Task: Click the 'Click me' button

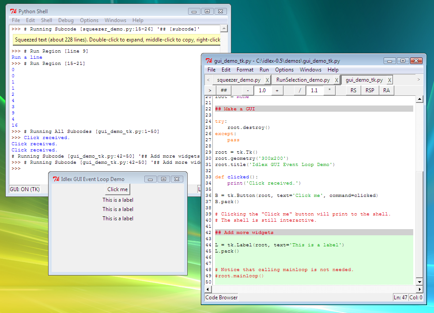Action: 117,189
